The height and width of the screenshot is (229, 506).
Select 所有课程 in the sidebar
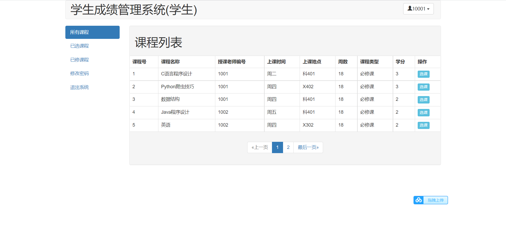click(x=93, y=32)
